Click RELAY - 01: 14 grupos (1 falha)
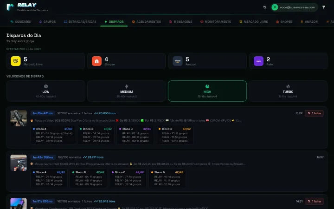Screen dimensions: 334x209 click(54, 133)
